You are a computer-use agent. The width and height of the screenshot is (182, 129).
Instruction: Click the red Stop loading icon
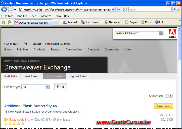coord(124,10)
